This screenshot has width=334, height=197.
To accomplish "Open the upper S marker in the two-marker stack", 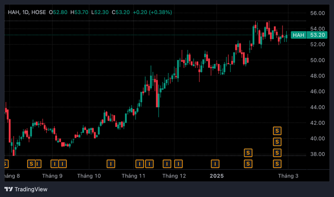I will (x=248, y=153).
